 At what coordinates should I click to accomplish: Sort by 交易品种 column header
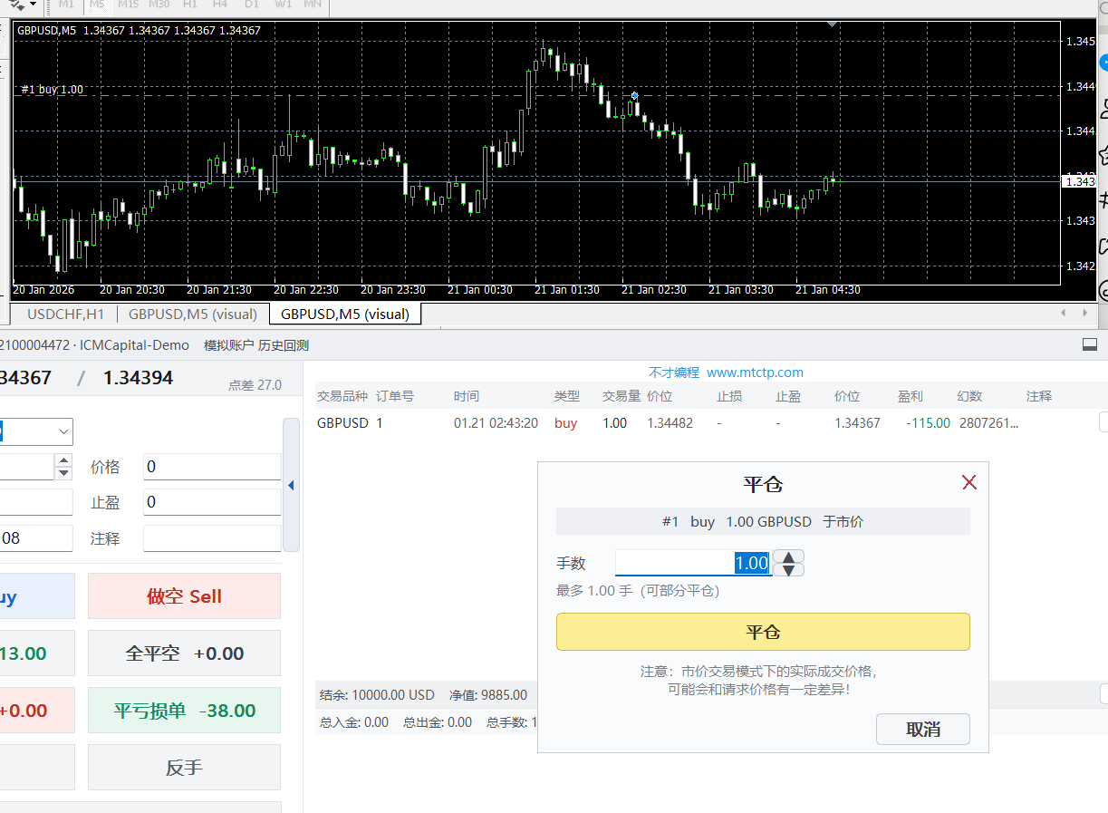point(342,396)
